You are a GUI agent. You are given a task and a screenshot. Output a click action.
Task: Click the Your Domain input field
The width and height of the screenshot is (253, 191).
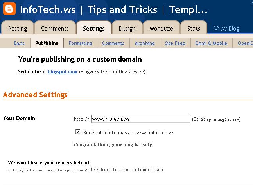point(140,119)
